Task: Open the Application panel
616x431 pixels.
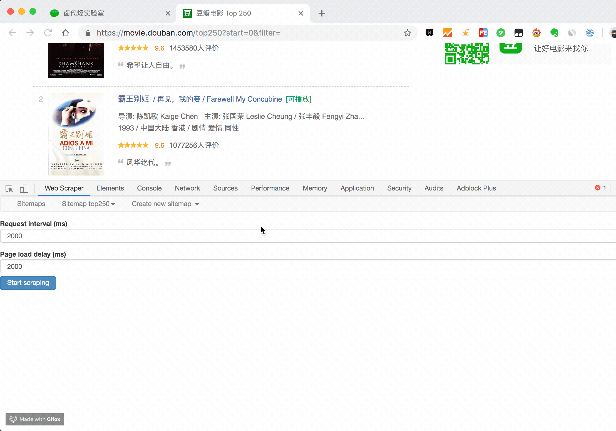Action: [x=357, y=188]
